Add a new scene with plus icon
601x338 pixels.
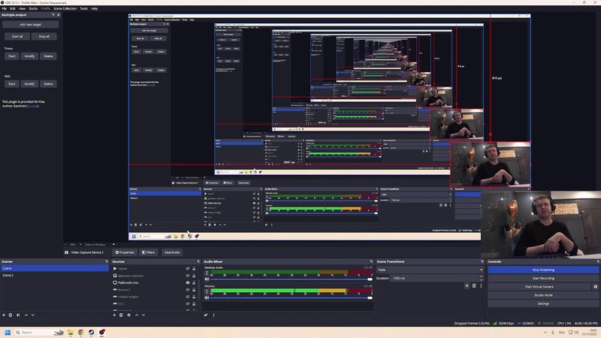point(4,315)
